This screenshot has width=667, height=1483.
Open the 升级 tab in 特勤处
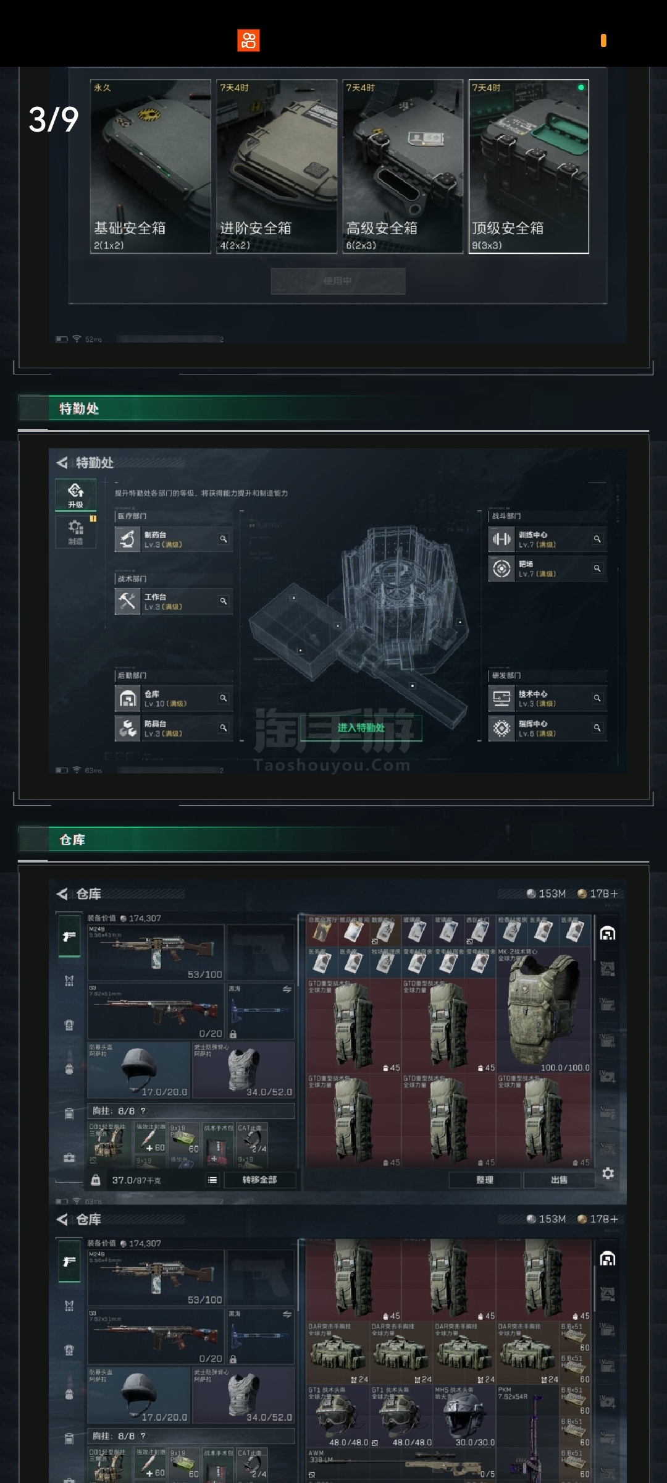click(x=75, y=495)
